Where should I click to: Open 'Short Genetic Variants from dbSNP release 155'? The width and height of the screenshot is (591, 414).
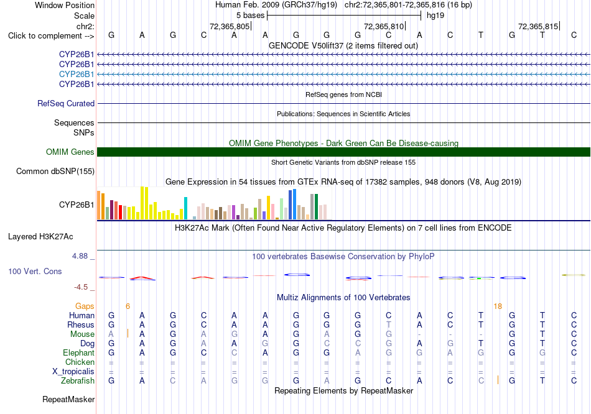point(343,162)
